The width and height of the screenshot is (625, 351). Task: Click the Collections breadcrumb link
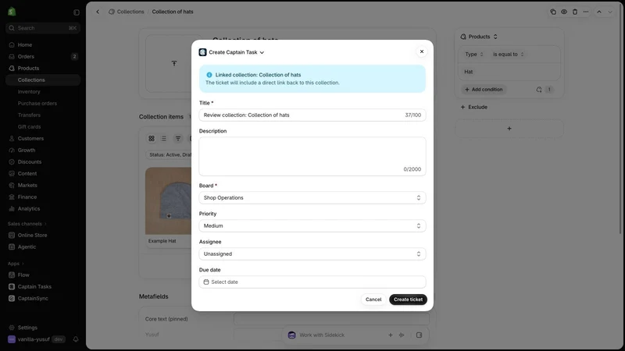(130, 12)
